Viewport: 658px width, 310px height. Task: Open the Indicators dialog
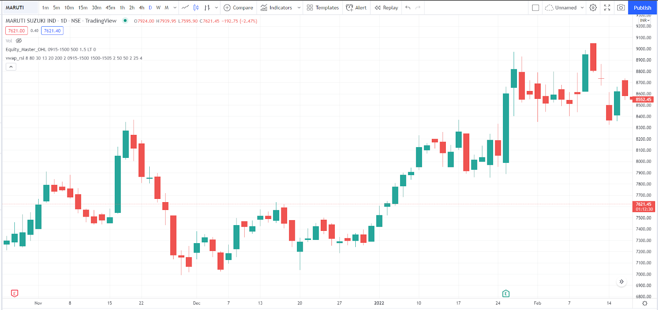click(x=276, y=7)
